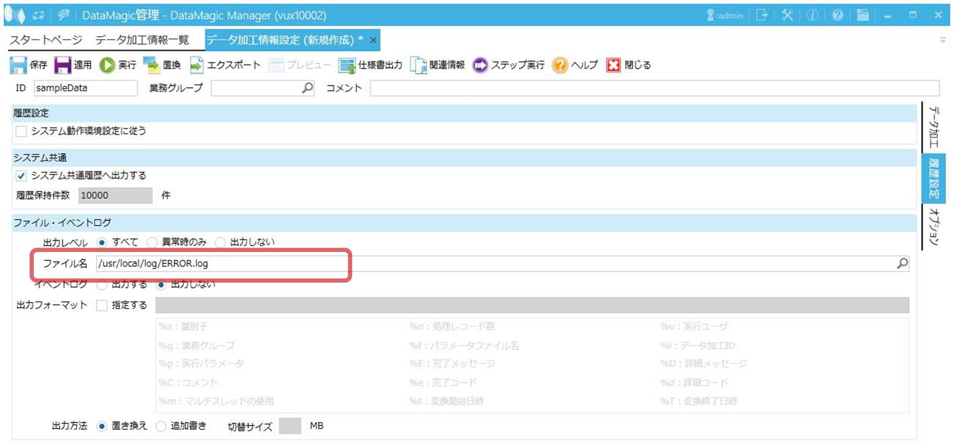This screenshot has height=447, width=954.
Task: Click the エクスポート export icon
Action: (x=196, y=65)
